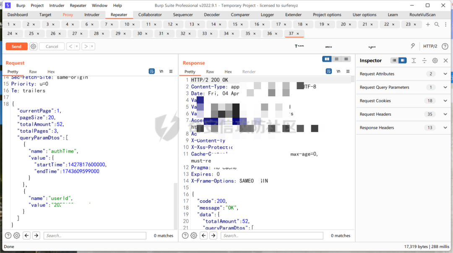Open the Collaborator tab
Image resolution: width=453 pixels, height=253 pixels.
click(150, 15)
